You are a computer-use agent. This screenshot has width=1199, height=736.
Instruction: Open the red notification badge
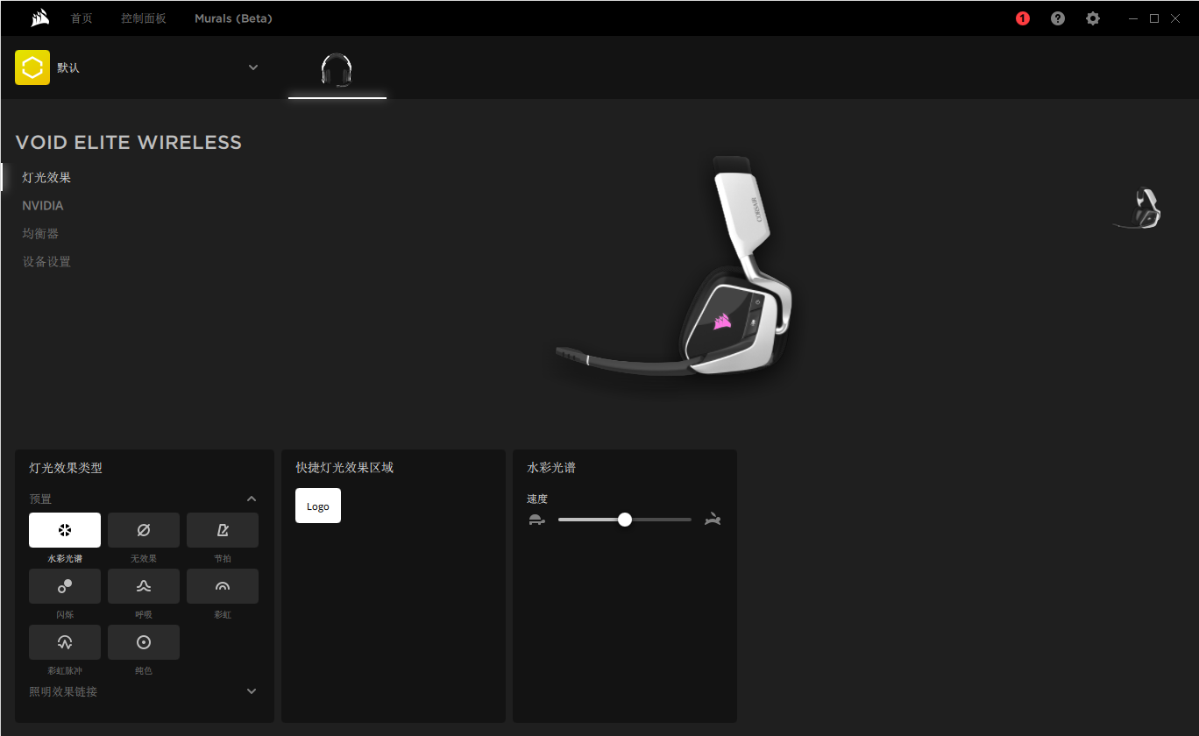point(1023,18)
